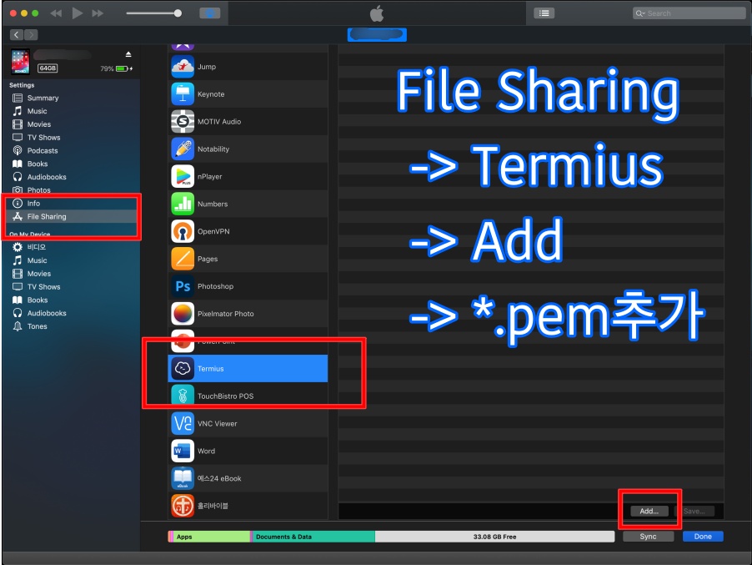Click the AirPlay button in toolbar
Screen dimensions: 752x565
coord(210,13)
